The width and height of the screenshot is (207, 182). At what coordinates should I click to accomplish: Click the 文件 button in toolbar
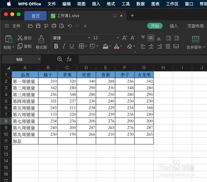(16, 26)
